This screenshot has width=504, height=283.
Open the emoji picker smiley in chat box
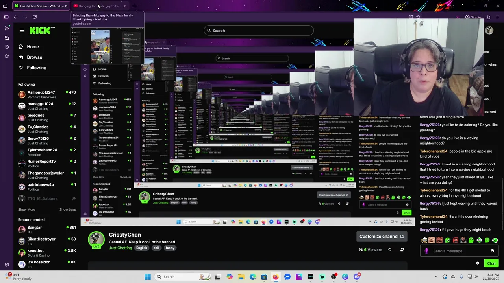[492, 251]
